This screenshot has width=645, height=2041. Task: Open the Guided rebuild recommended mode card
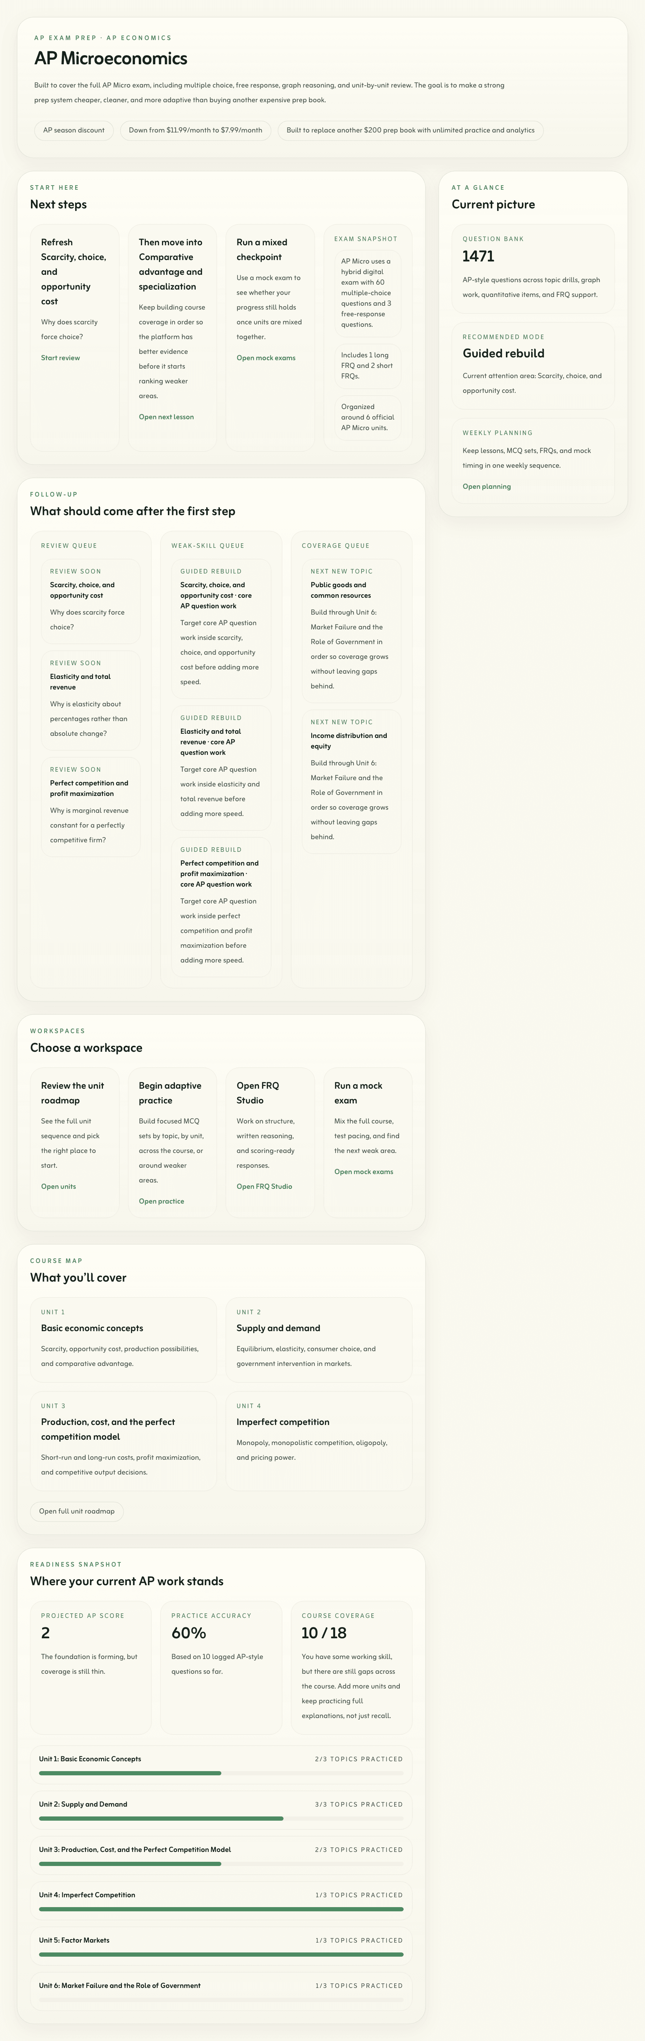[x=533, y=365]
